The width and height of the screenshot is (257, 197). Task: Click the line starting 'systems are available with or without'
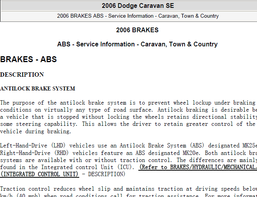point(128,160)
